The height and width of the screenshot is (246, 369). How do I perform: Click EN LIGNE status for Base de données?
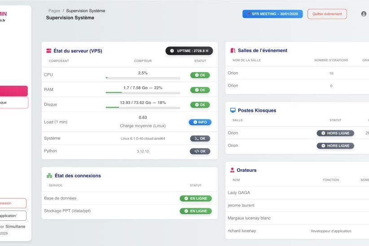[196, 198]
